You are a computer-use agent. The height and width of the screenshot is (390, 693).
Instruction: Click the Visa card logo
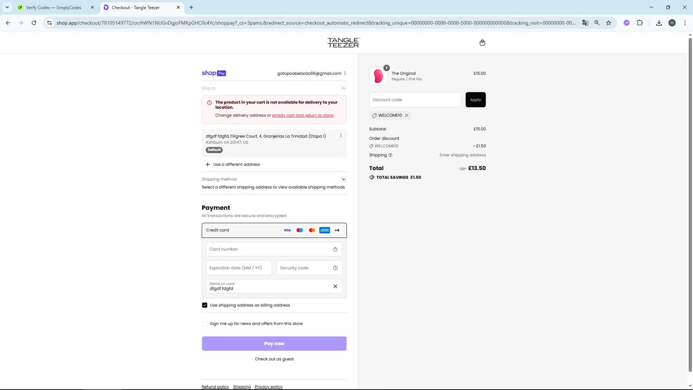(x=287, y=230)
